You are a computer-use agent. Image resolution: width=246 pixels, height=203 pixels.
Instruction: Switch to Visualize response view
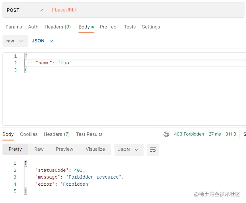coord(95,149)
